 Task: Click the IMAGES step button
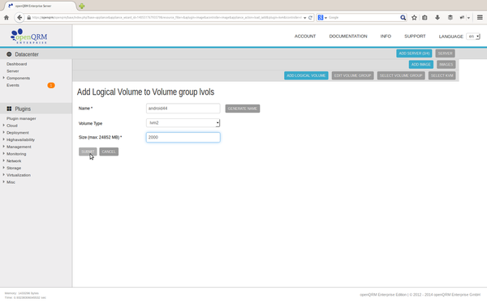[446, 65]
